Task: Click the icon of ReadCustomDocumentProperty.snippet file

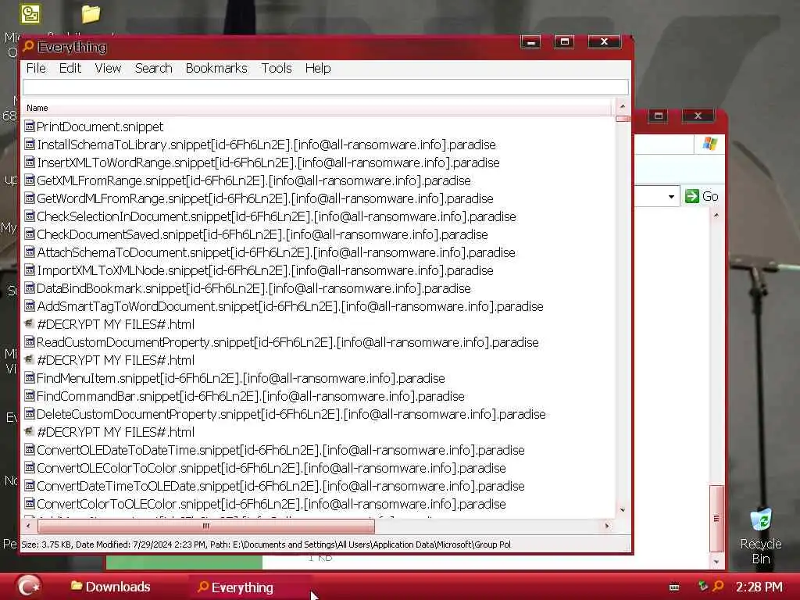Action: coord(30,342)
